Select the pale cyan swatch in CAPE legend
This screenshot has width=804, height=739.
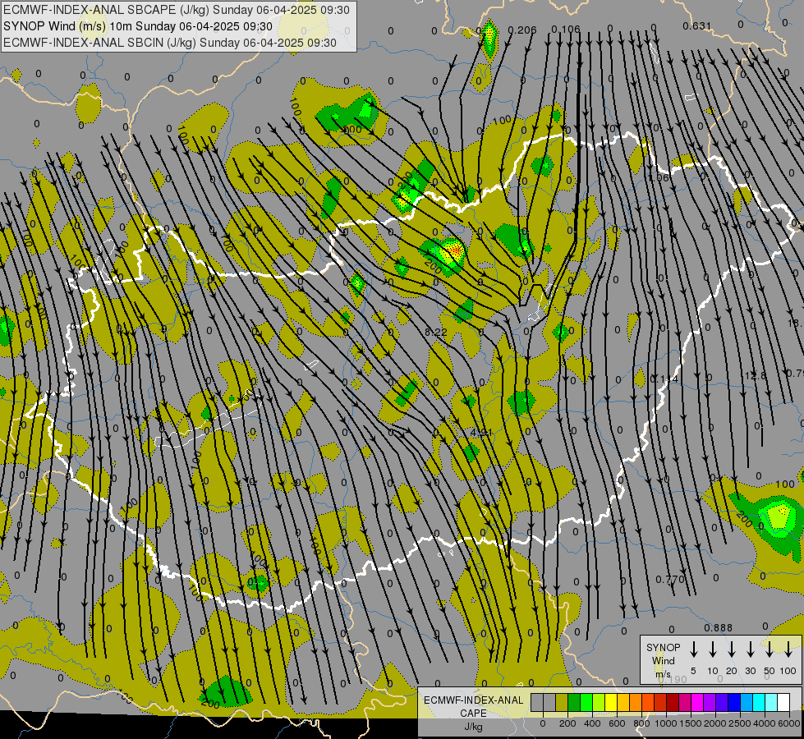[771, 703]
